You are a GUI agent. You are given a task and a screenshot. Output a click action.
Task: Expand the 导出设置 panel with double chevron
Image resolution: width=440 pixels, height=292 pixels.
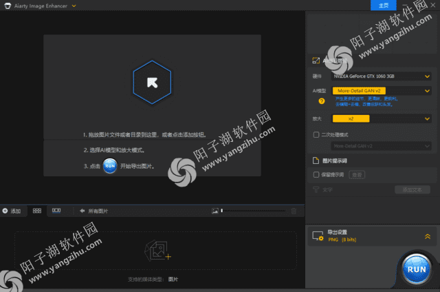tap(428, 236)
